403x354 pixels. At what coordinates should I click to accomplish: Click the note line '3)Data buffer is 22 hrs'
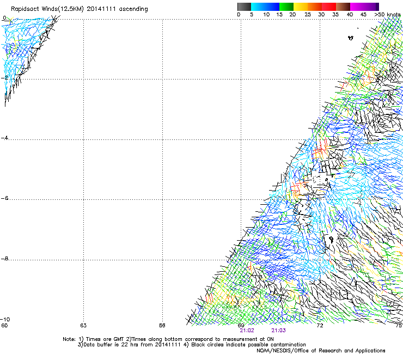[x=192, y=345]
